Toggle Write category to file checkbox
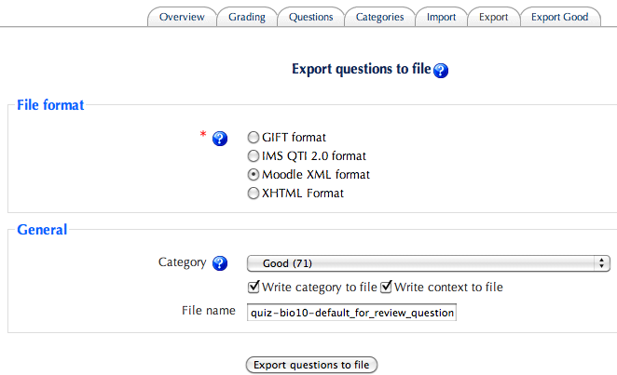 point(254,288)
